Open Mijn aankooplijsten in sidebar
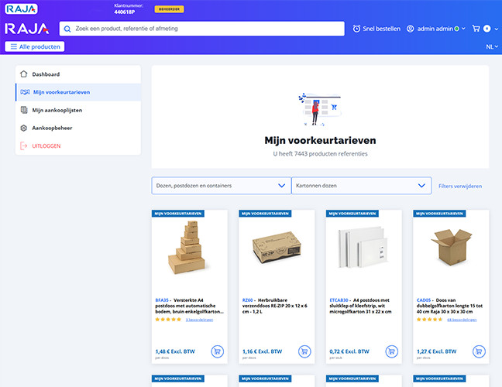Screen dimensions: 502x387 pyautogui.click(x=78, y=110)
